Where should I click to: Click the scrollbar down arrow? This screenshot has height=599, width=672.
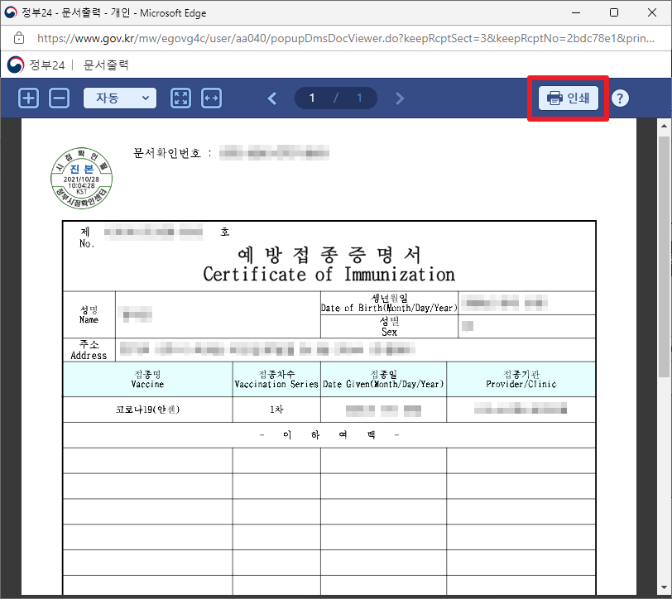664,587
